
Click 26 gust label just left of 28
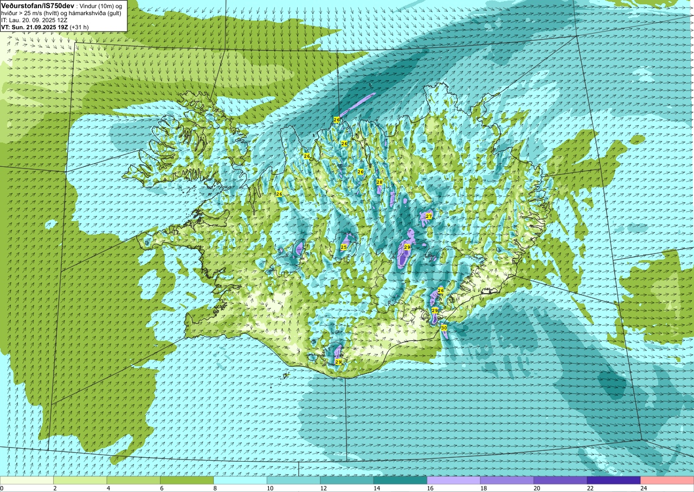tap(361, 172)
